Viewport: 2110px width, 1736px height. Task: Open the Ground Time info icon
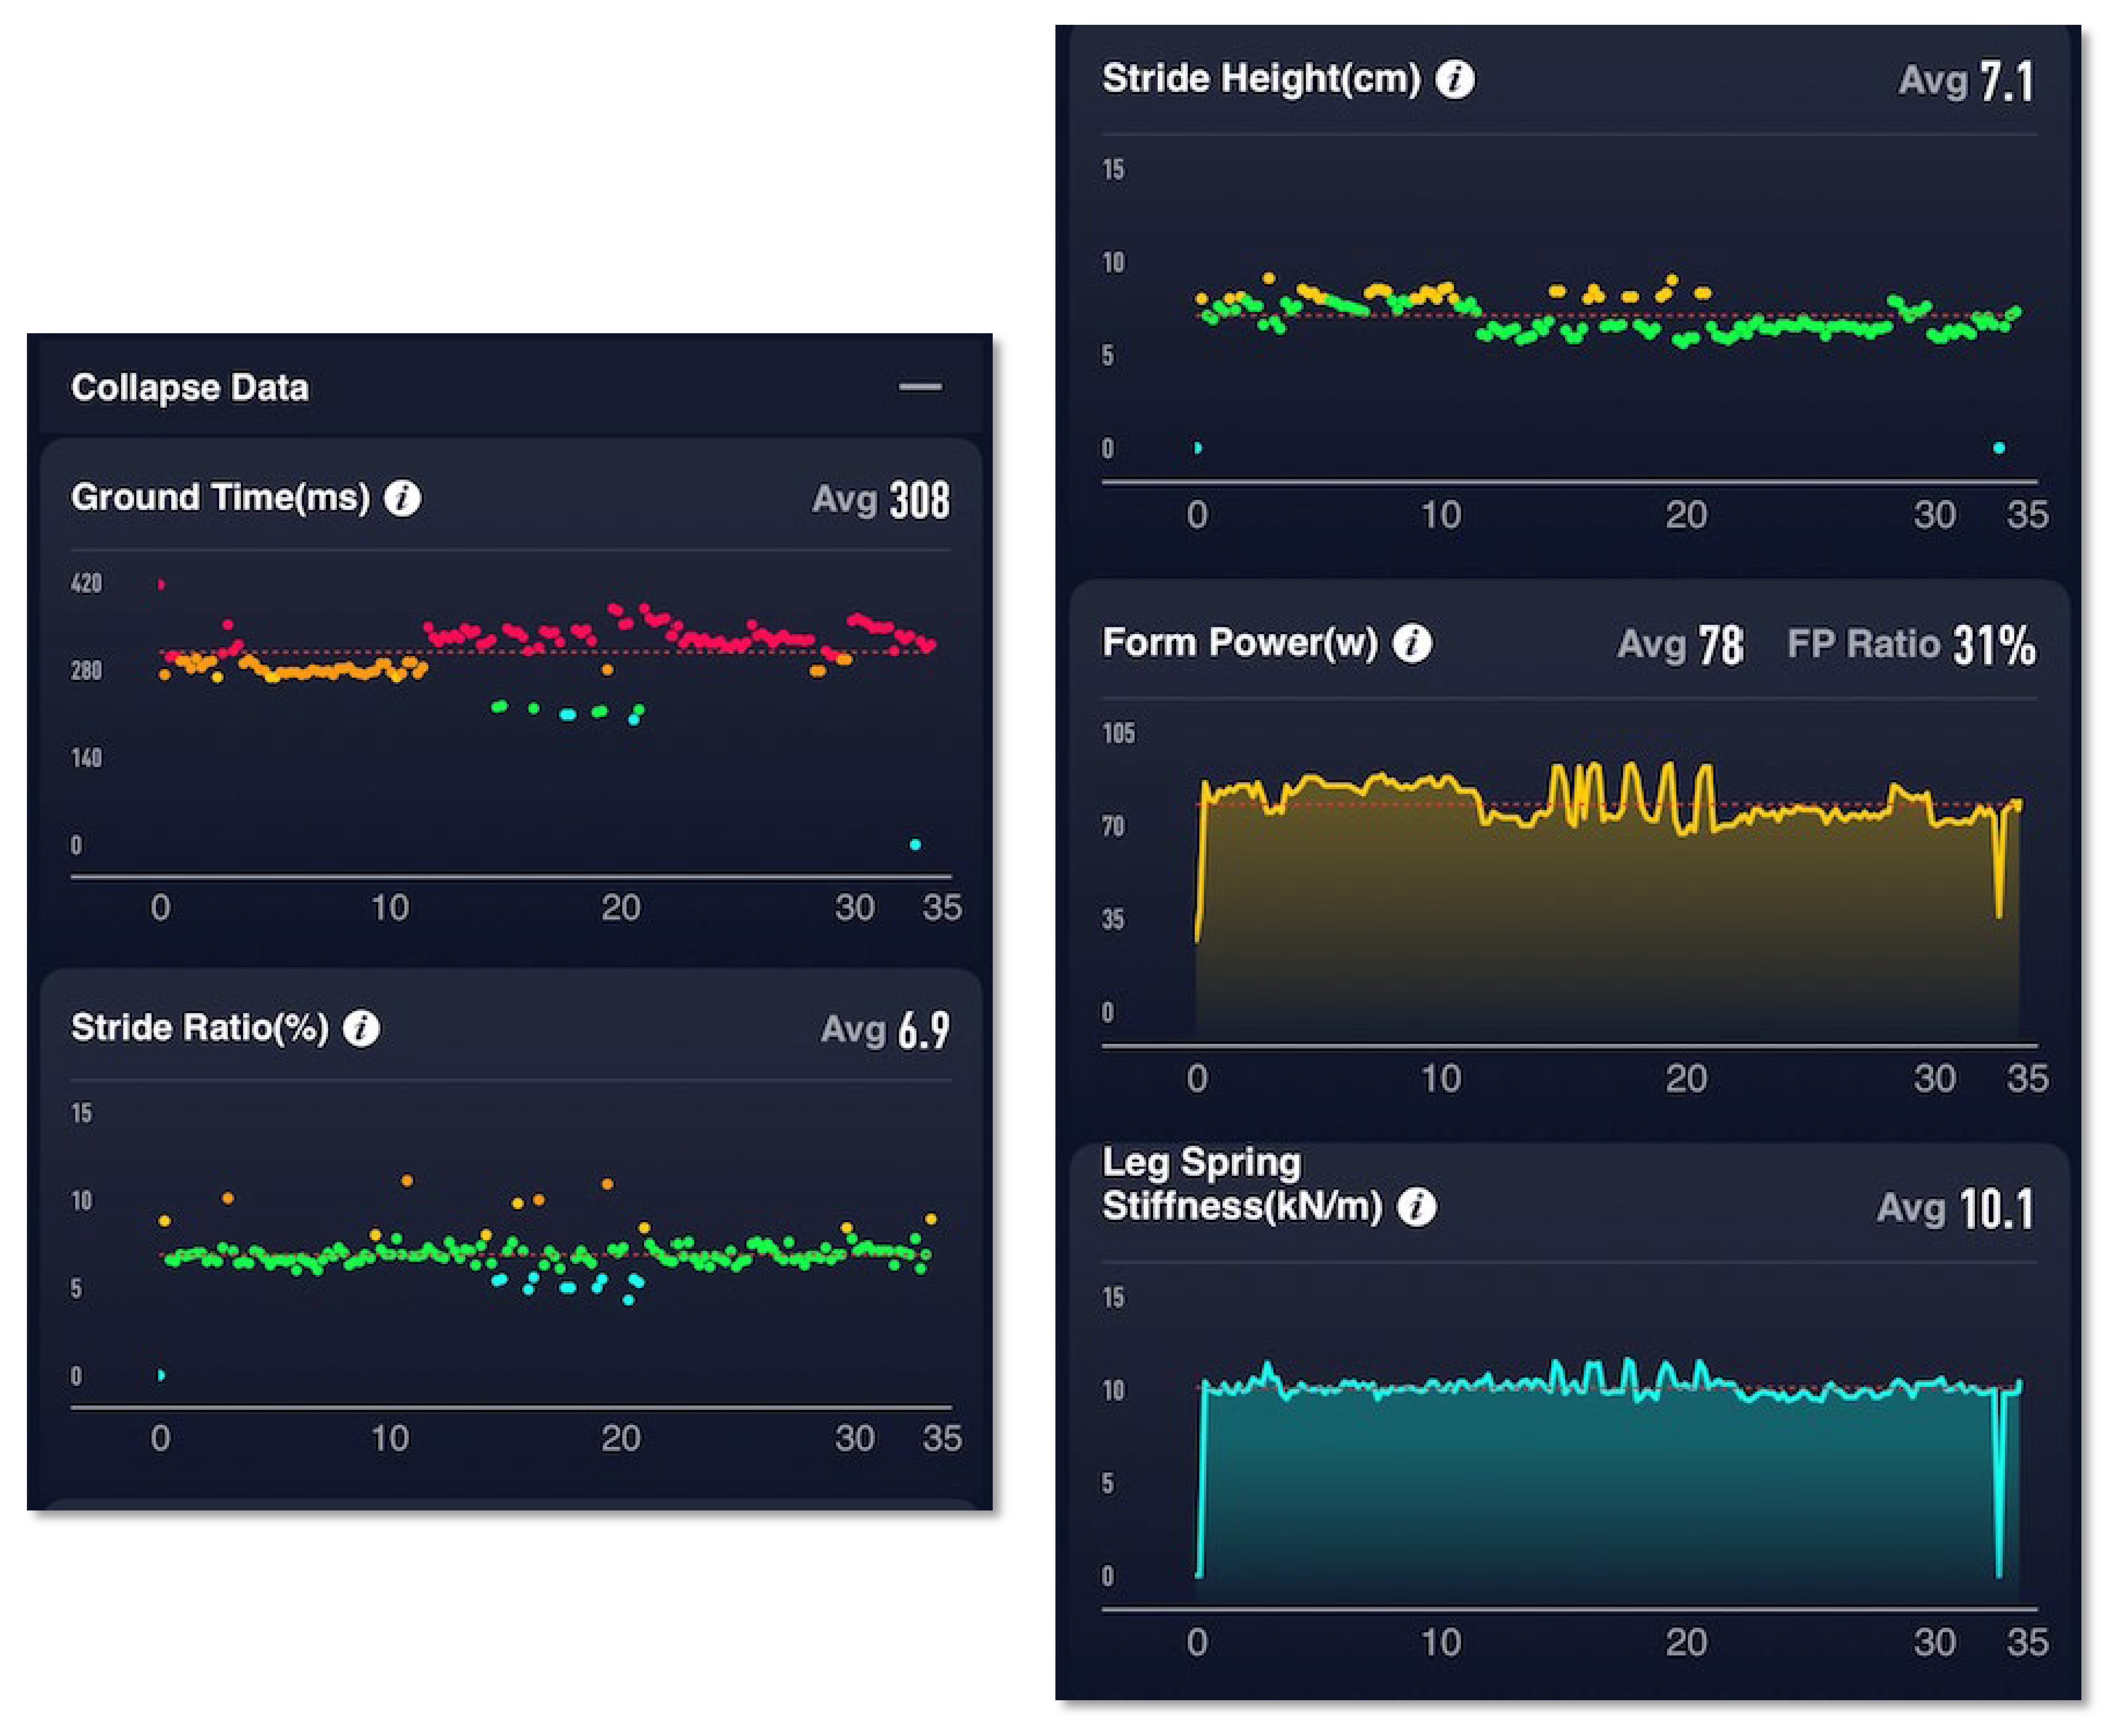[x=402, y=498]
